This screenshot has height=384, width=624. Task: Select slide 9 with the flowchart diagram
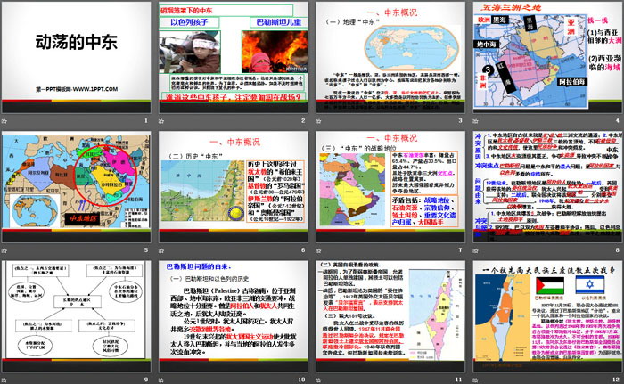(78, 316)
